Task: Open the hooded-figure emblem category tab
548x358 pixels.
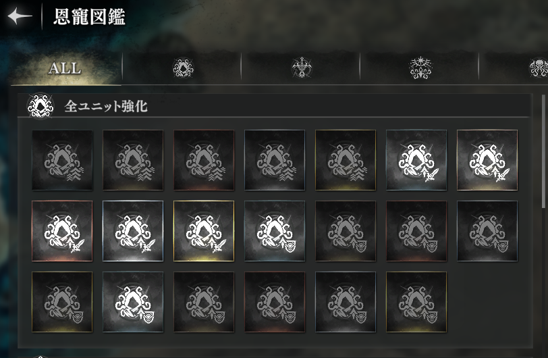Action: pyautogui.click(x=183, y=68)
